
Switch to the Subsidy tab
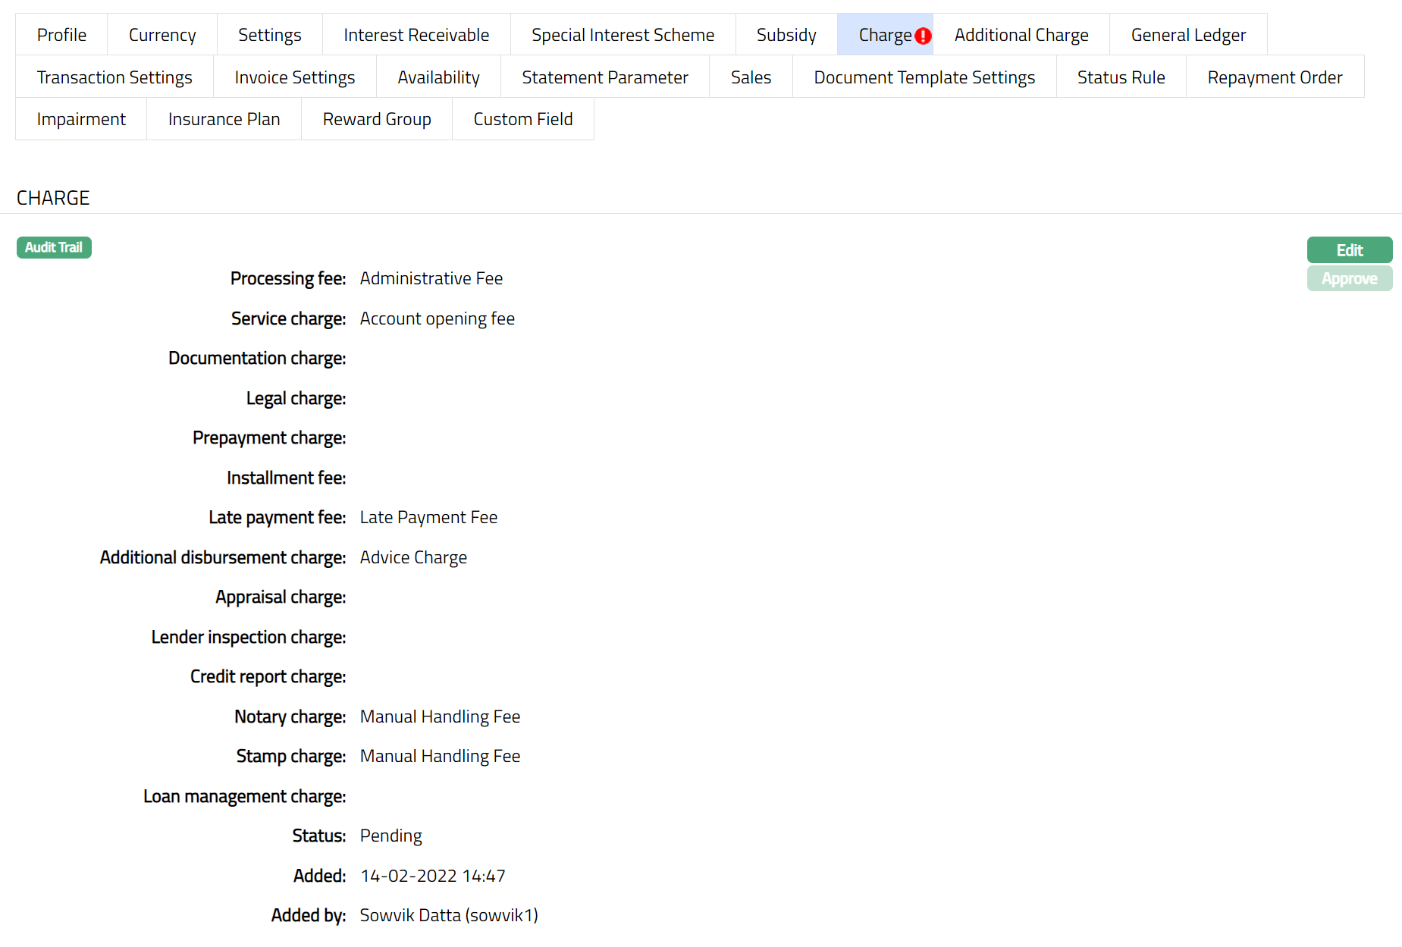786,35
